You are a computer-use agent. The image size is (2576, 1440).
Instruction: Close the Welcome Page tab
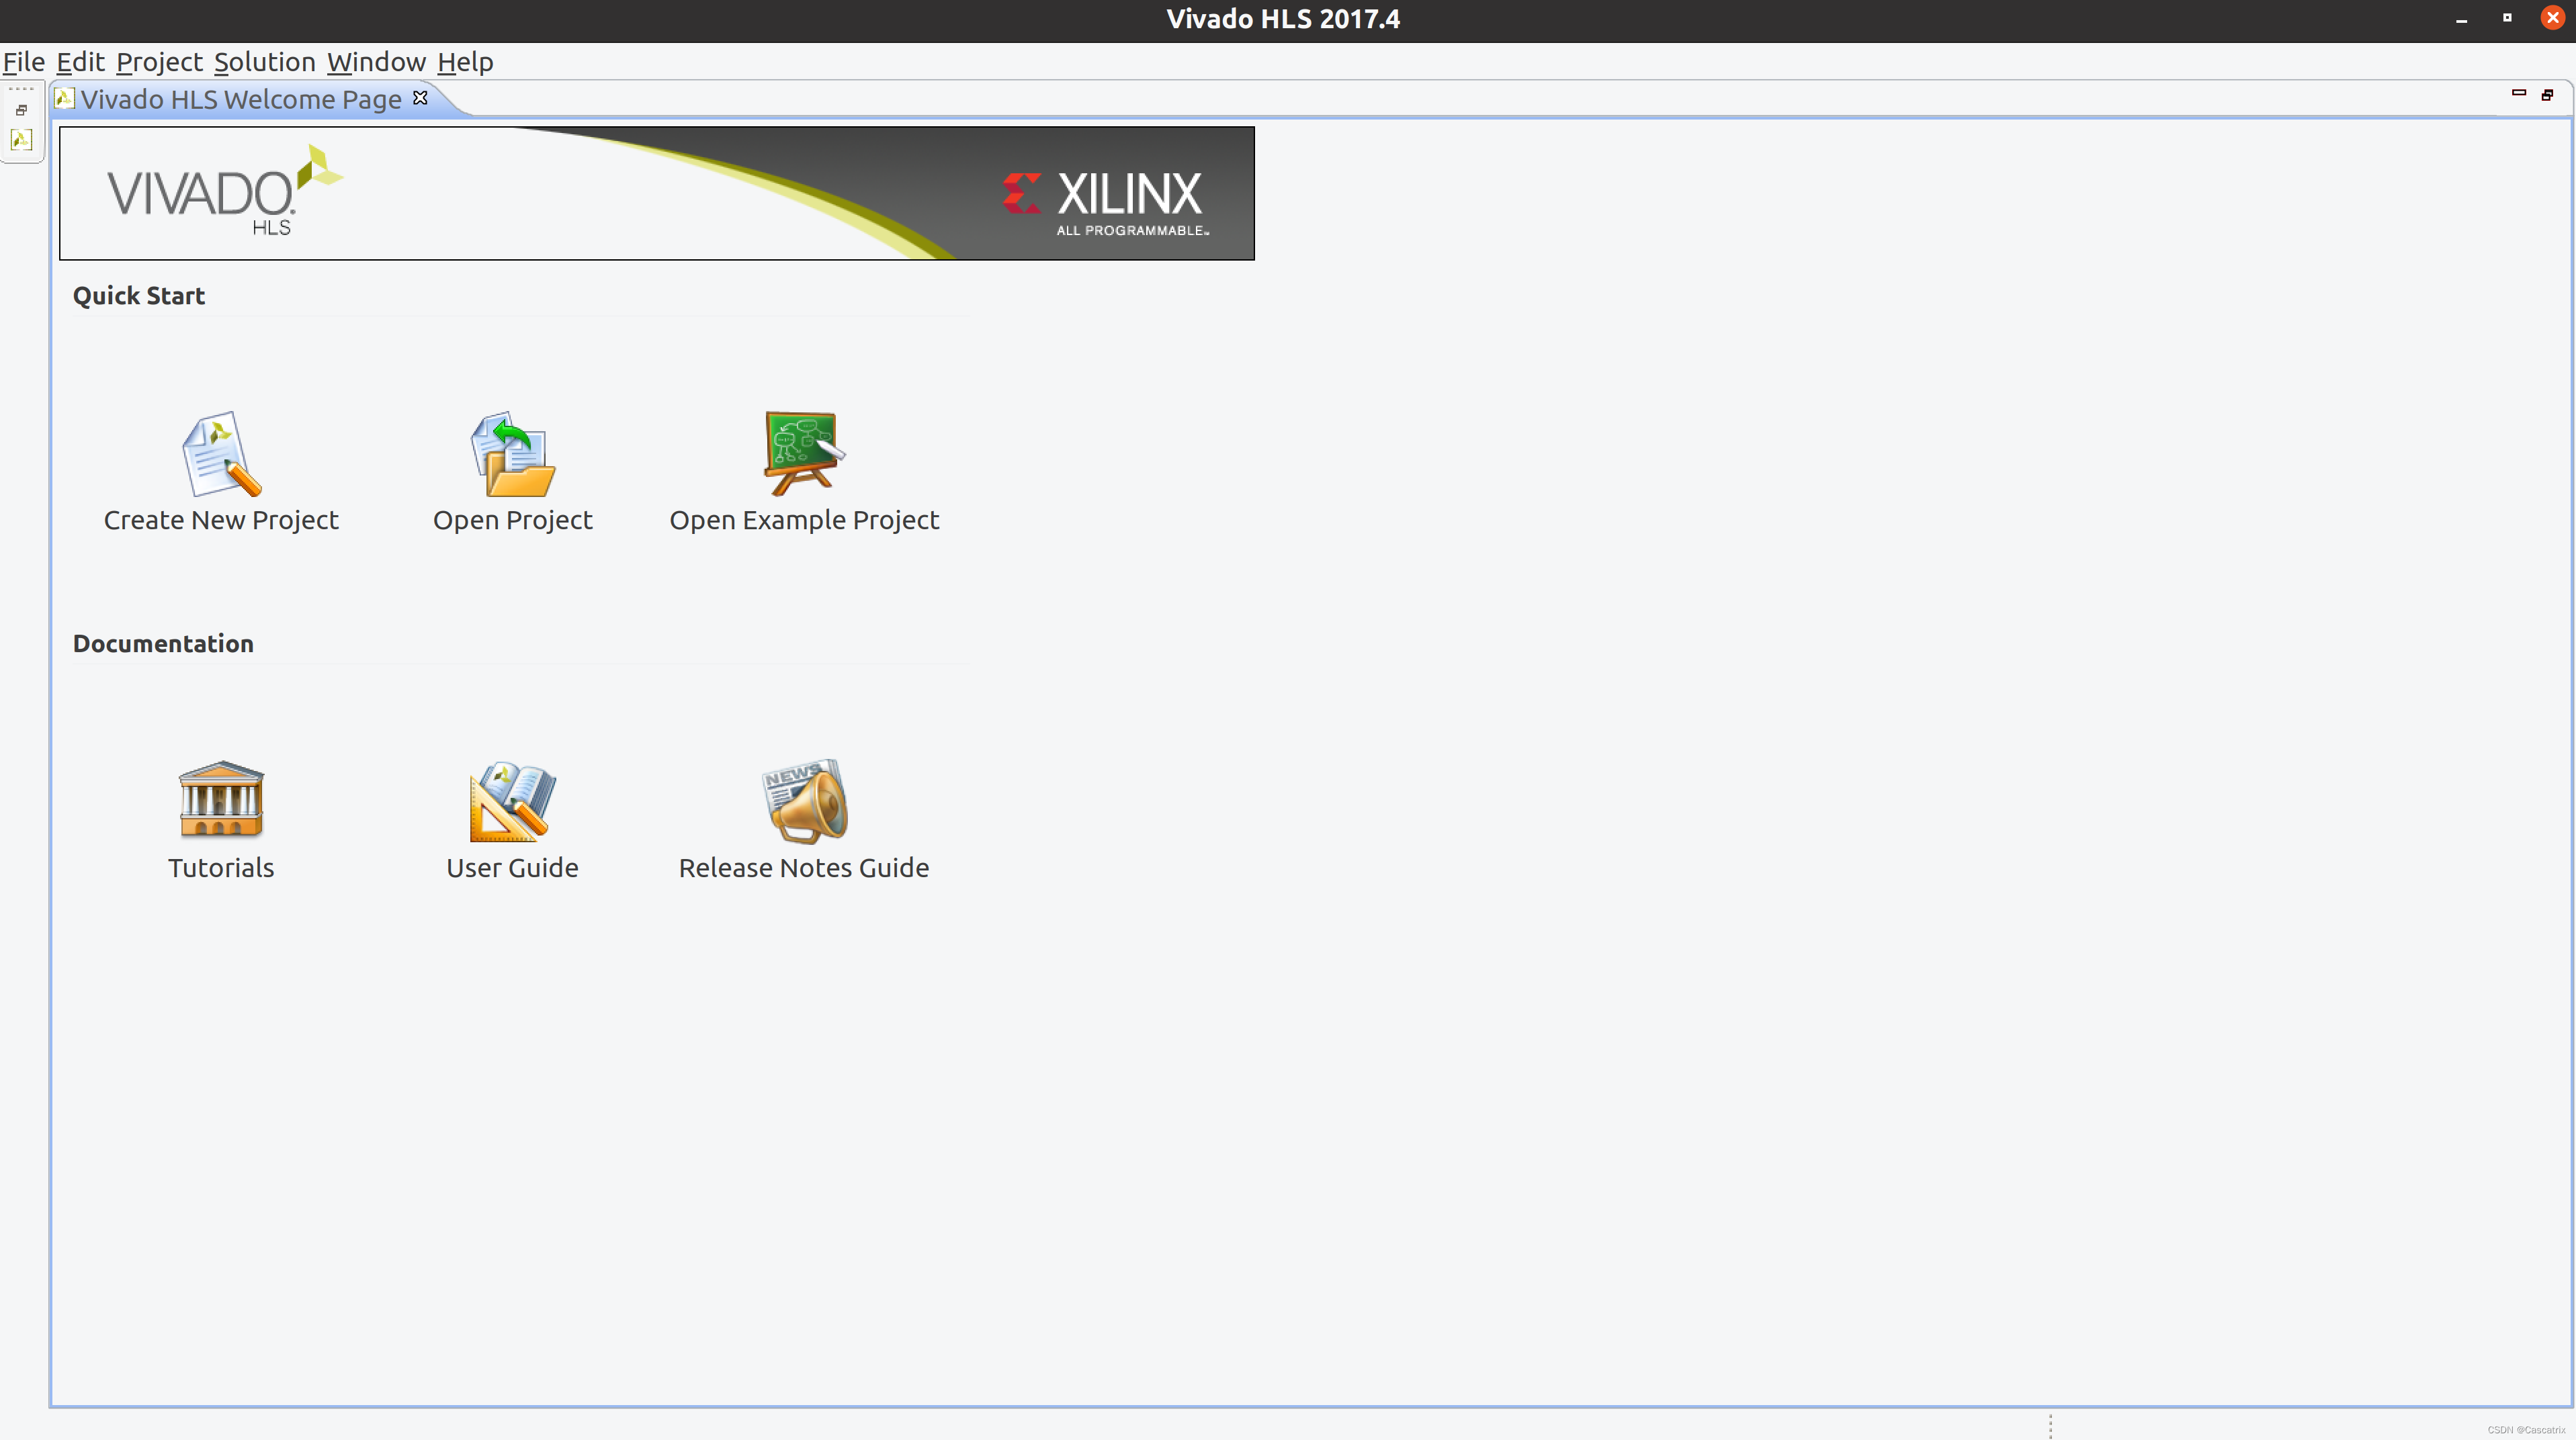(423, 97)
